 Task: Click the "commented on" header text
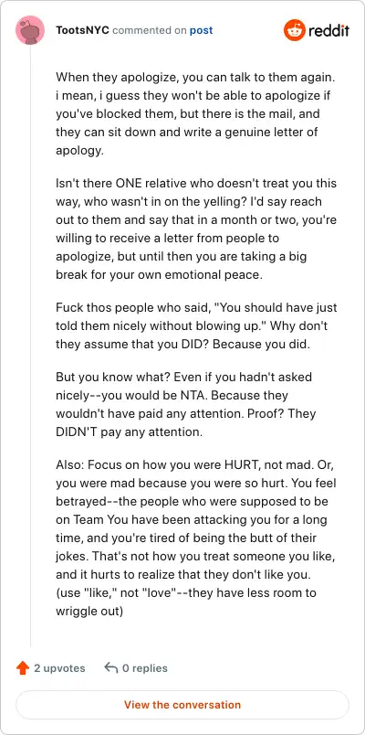click(x=150, y=30)
